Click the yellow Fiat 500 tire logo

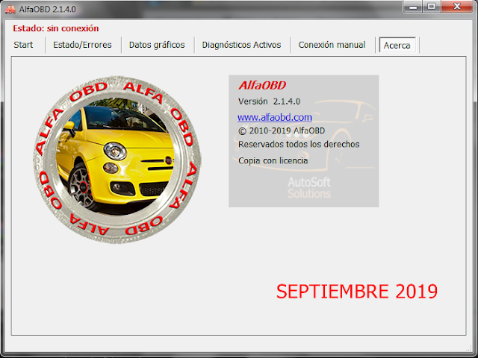tap(117, 159)
